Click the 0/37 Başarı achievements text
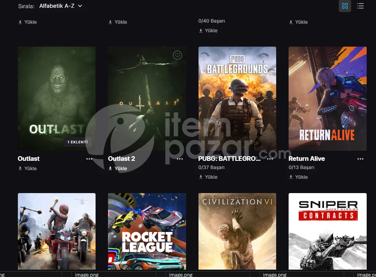Image resolution: width=376 pixels, height=277 pixels. tap(211, 167)
